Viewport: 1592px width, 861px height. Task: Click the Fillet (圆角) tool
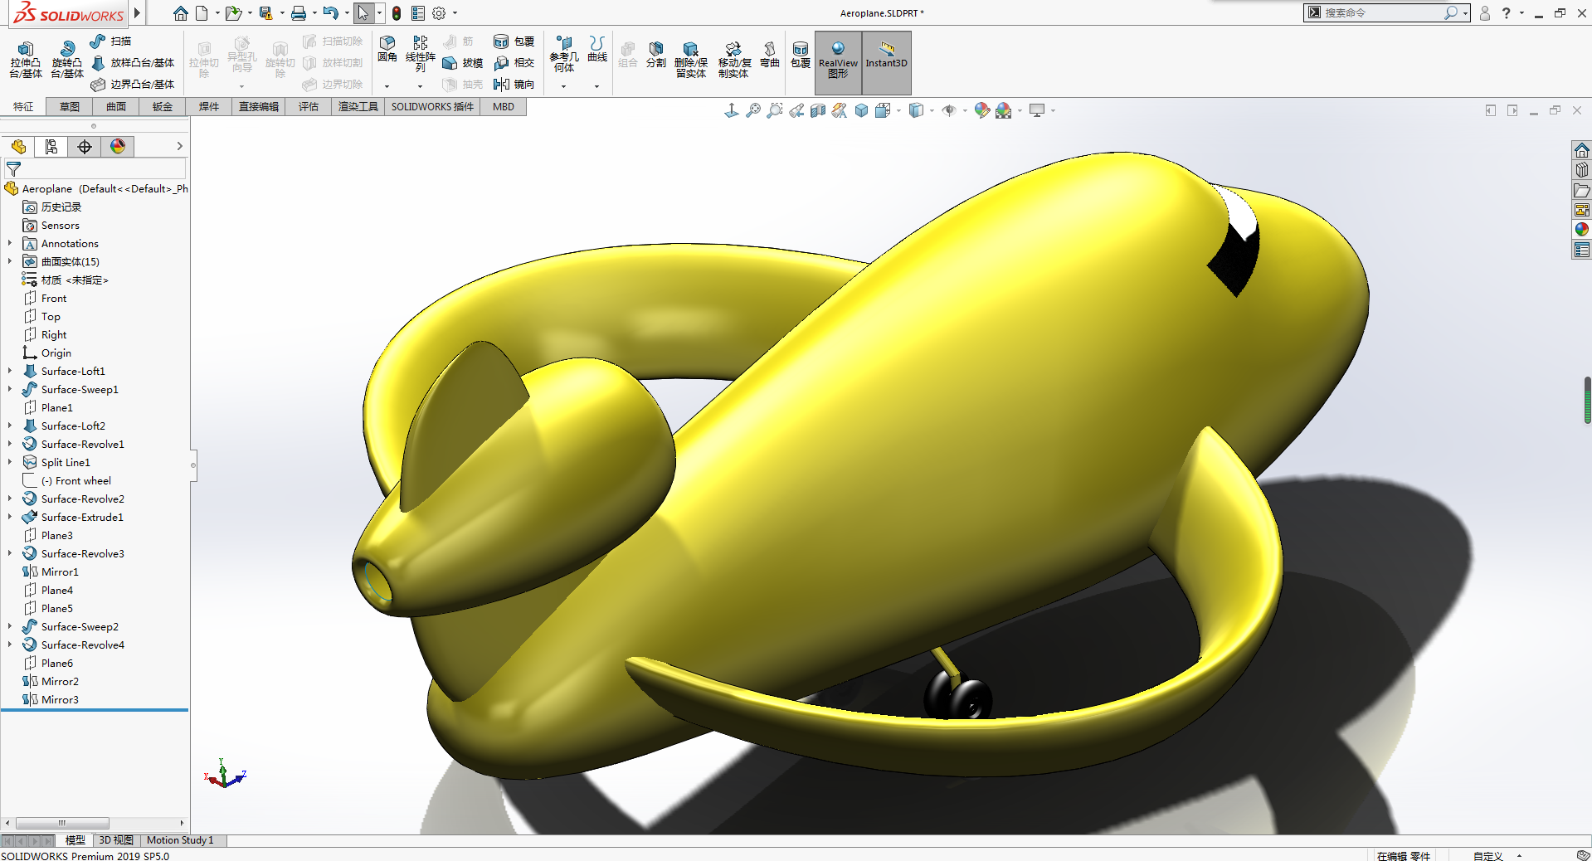click(x=387, y=49)
